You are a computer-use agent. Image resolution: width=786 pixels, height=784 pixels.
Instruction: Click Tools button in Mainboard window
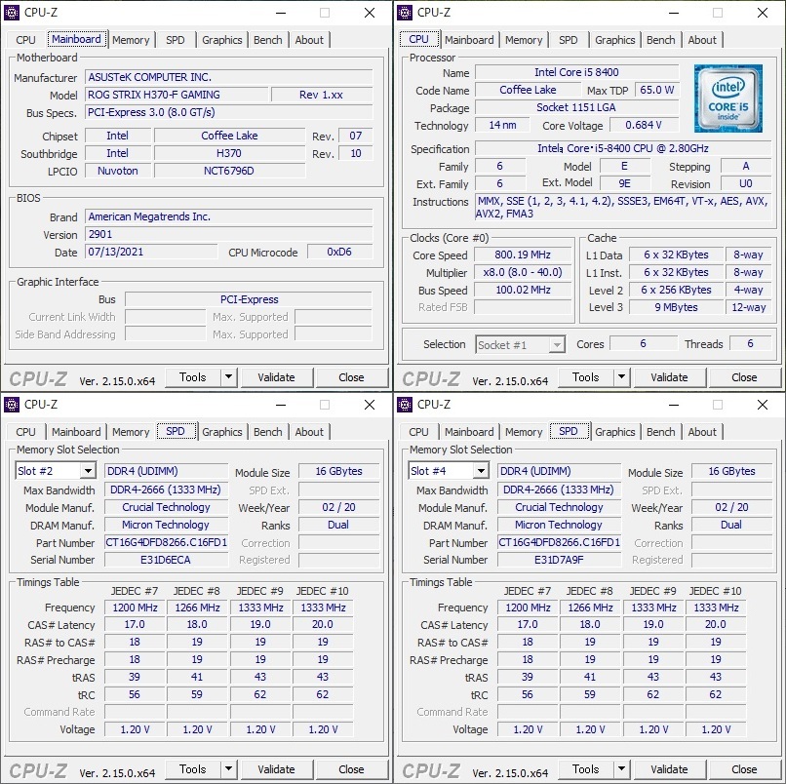coord(192,377)
